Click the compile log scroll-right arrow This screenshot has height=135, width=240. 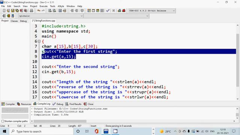[x=234, y=121]
